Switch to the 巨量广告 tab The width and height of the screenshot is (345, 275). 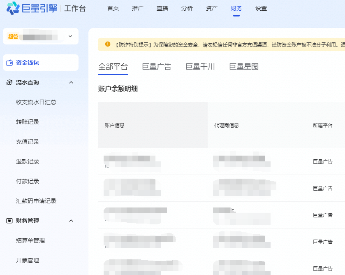(157, 67)
